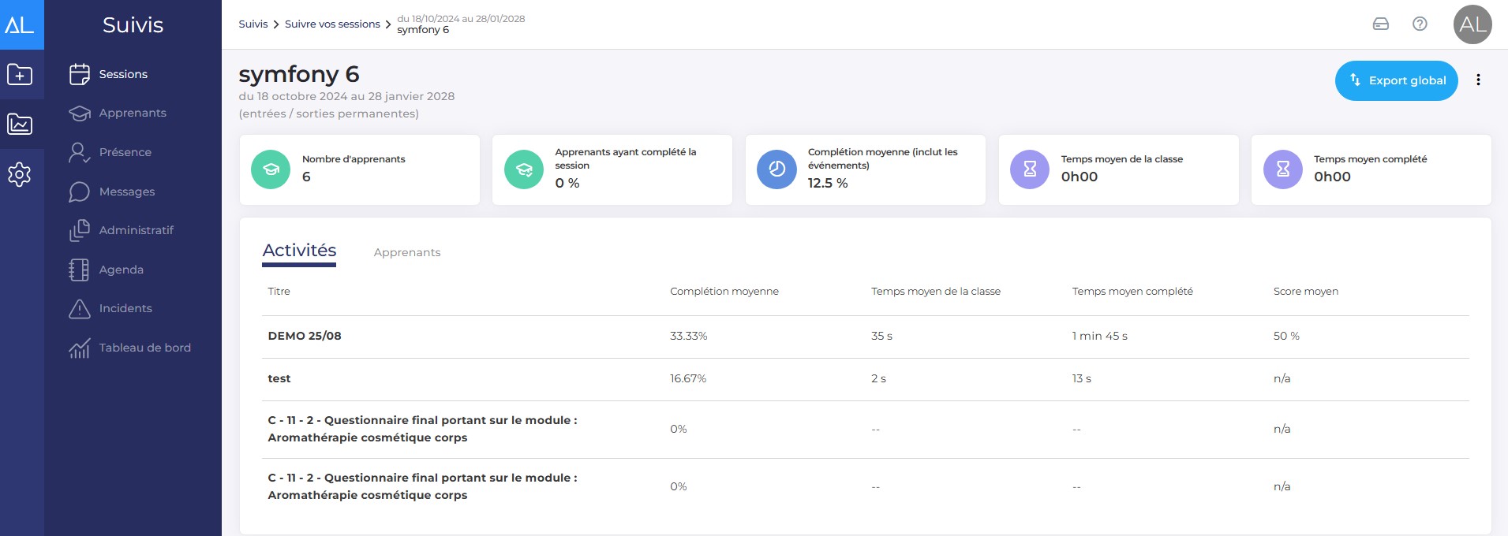1508x536 pixels.
Task: Open the DEMO 25/08 activity row
Action: 866,337
